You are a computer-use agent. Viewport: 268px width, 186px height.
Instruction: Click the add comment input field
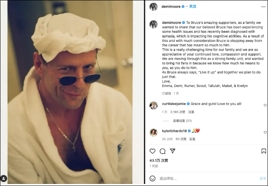pos(208,178)
